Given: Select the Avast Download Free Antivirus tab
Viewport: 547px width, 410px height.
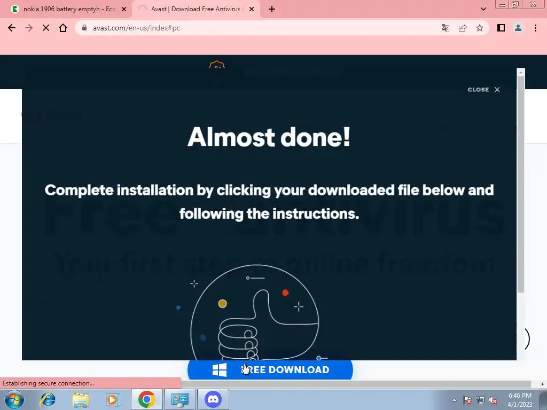Looking at the screenshot, I should tap(196, 9).
